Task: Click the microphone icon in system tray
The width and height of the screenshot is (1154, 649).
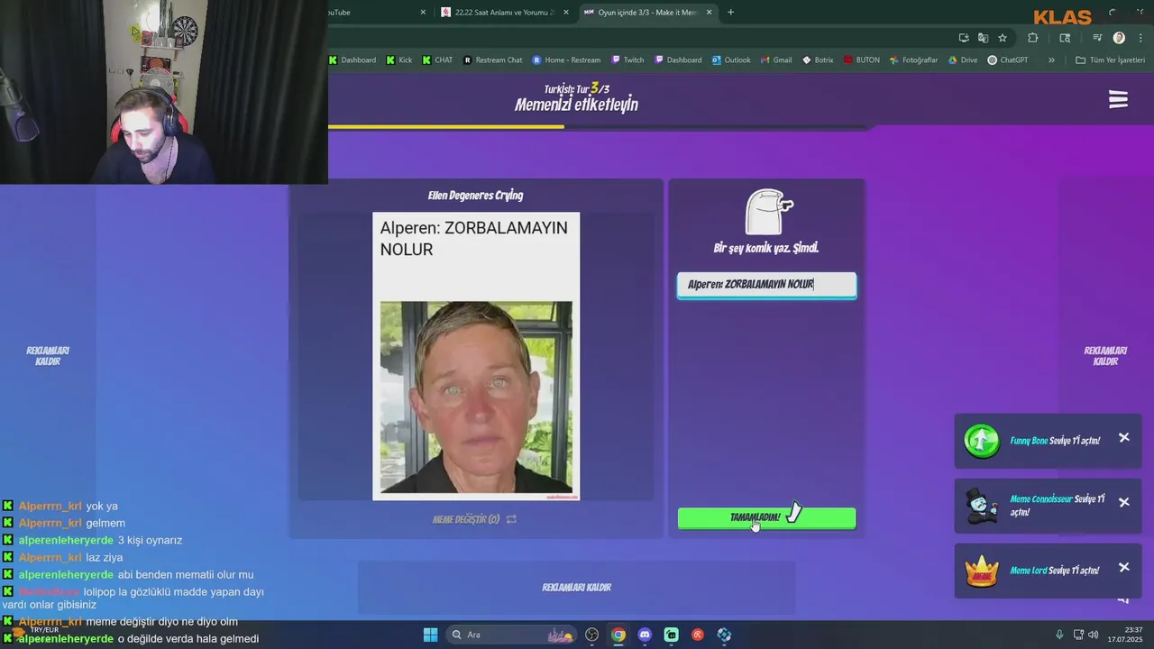Action: [x=1059, y=635]
